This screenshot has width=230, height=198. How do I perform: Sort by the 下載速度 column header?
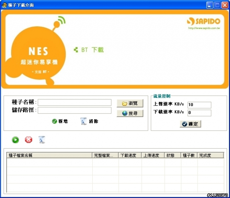[130, 155]
